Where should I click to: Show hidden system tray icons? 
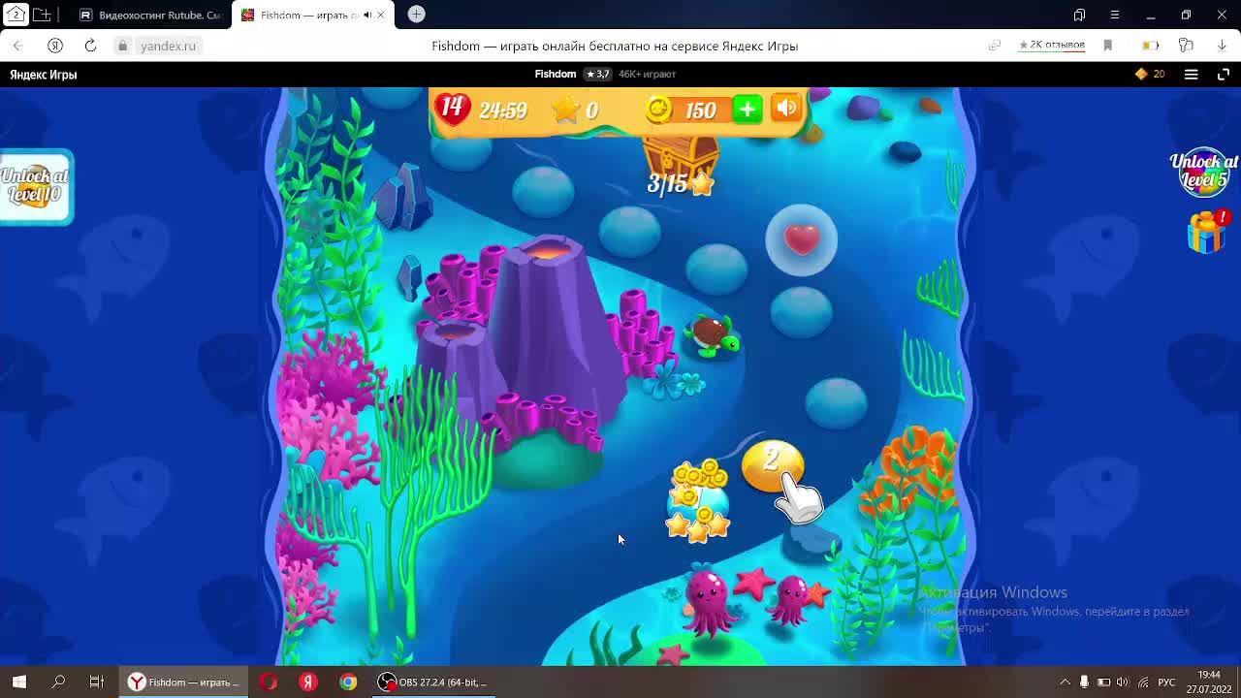point(1065,682)
